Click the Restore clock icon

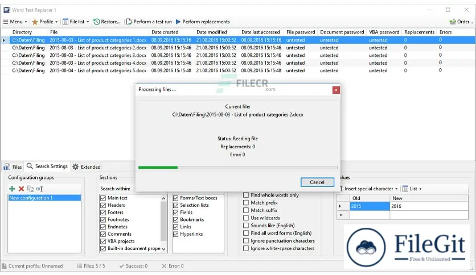(97, 22)
